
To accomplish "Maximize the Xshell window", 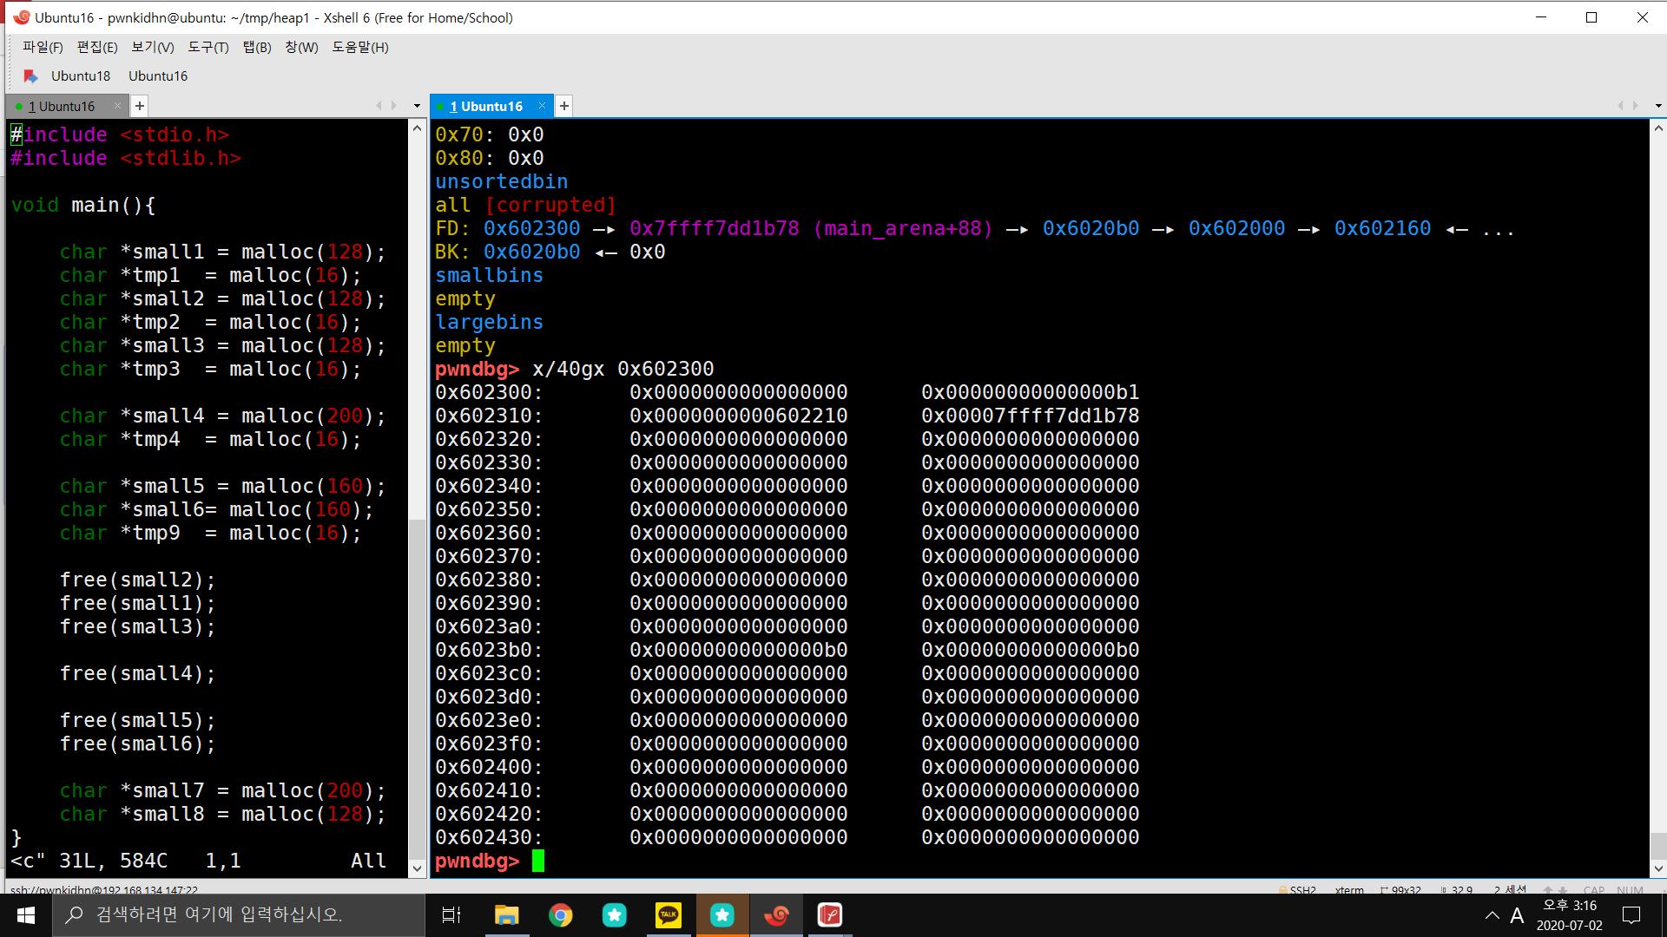I will coord(1591,17).
